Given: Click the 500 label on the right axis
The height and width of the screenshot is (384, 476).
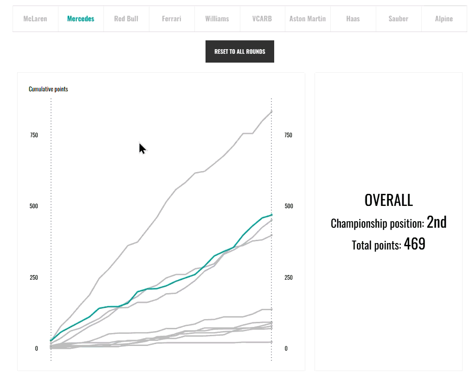Looking at the screenshot, I should pyautogui.click(x=289, y=206).
